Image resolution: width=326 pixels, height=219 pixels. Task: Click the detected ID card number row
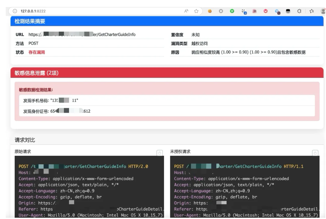tap(167, 111)
